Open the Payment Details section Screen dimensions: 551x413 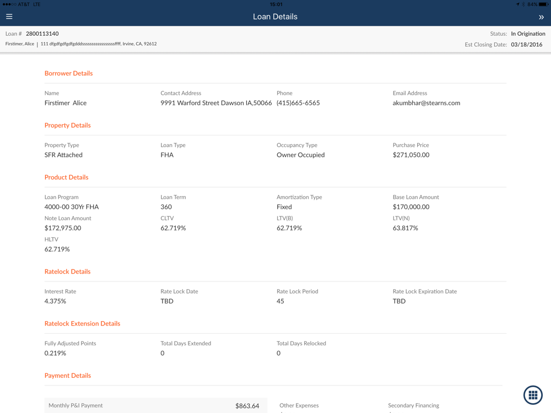pos(67,376)
